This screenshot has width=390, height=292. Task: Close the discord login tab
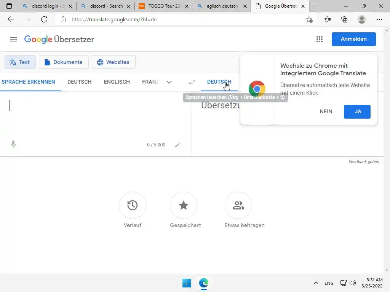tap(70, 6)
